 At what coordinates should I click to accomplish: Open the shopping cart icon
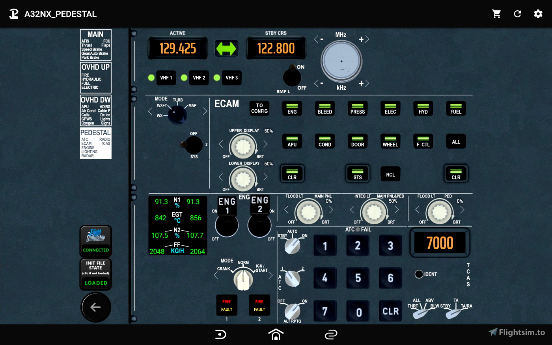pyautogui.click(x=496, y=14)
